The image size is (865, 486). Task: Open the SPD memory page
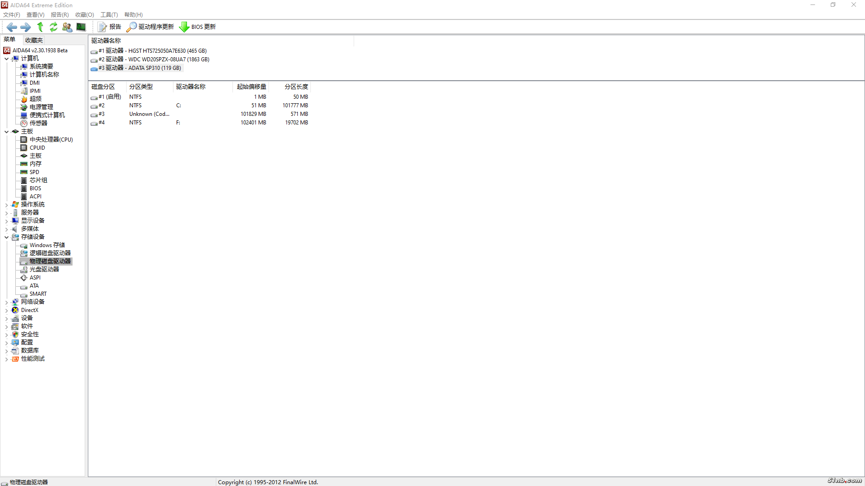pyautogui.click(x=34, y=172)
